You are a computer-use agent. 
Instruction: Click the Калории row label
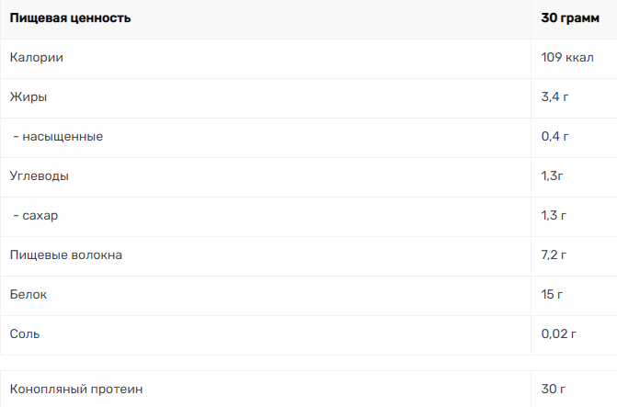coord(36,57)
